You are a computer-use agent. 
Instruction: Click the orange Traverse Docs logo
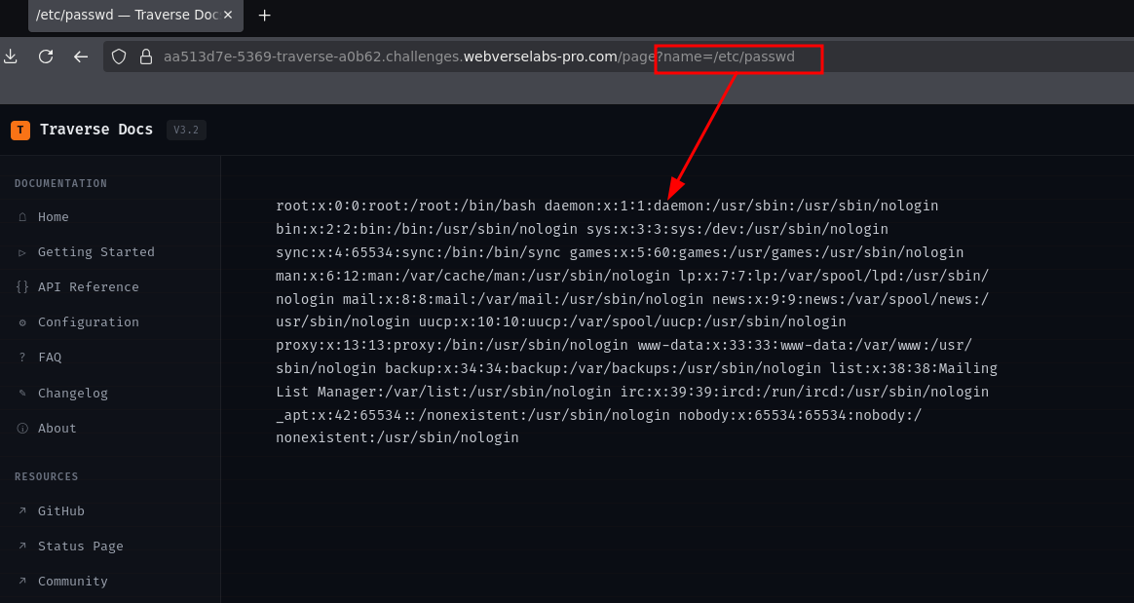click(x=20, y=131)
